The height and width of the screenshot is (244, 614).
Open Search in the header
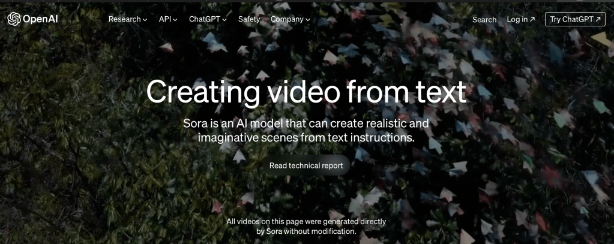click(x=484, y=20)
